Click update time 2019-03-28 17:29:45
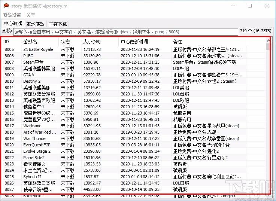This screenshot has height=201, width=276. 140,132
